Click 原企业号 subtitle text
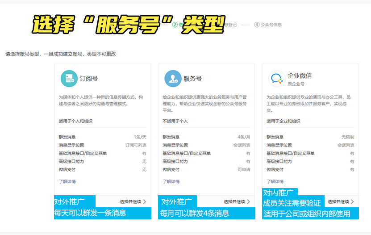The image size is (371, 235). coord(296,84)
